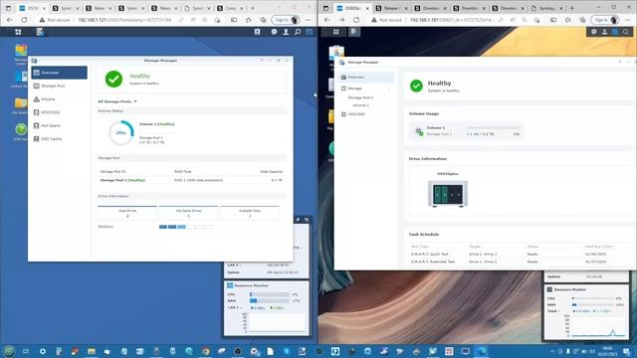Viewport: 637px width, 358px height.
Task: Click Sign in button in right browser
Action: pyautogui.click(x=605, y=20)
